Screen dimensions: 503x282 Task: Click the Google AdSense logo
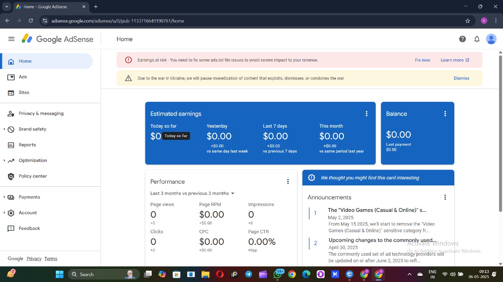[x=57, y=39]
